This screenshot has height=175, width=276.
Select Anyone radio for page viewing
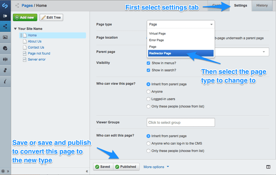(x=148, y=92)
